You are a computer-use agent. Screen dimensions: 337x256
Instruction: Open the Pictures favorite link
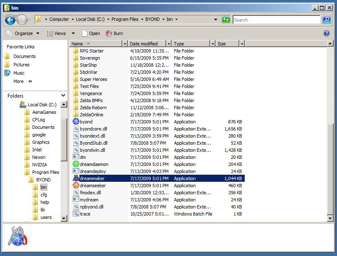click(x=21, y=65)
